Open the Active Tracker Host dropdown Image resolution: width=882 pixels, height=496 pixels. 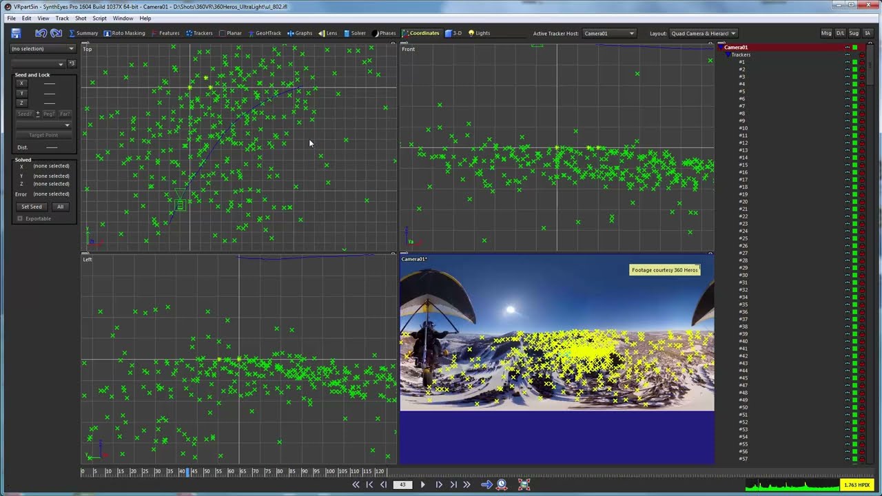click(x=609, y=33)
